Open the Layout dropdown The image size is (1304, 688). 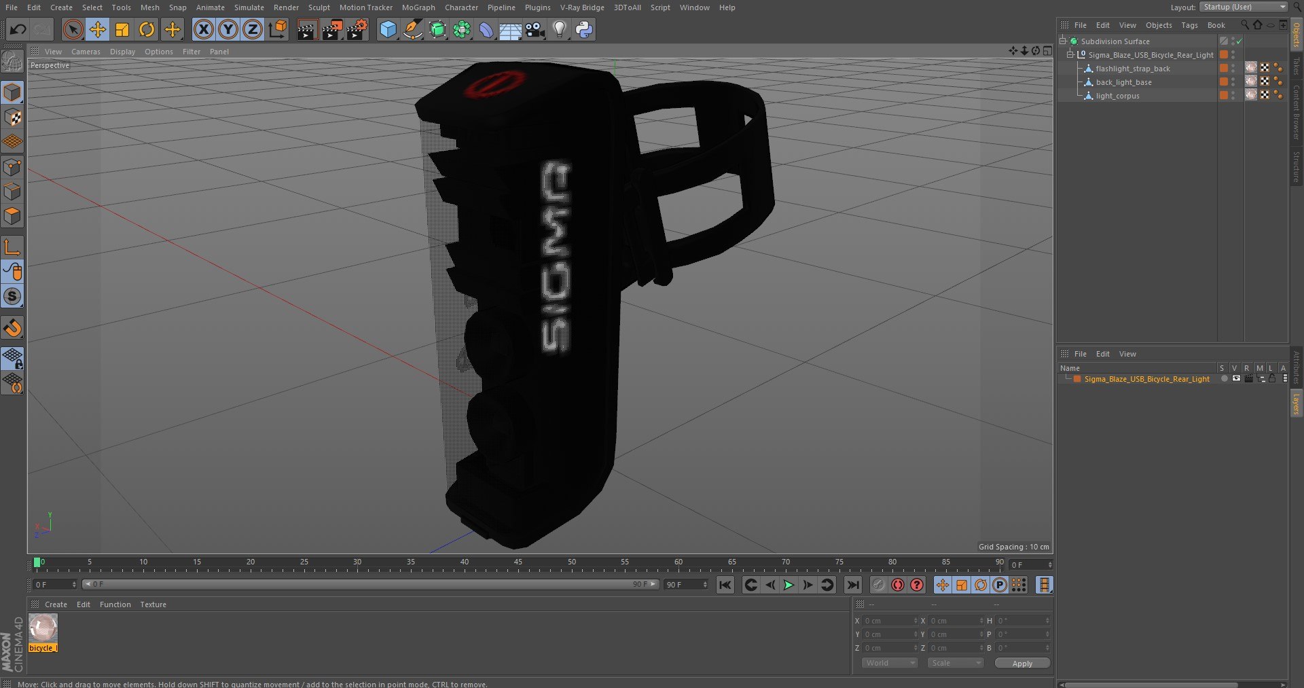pos(1244,7)
